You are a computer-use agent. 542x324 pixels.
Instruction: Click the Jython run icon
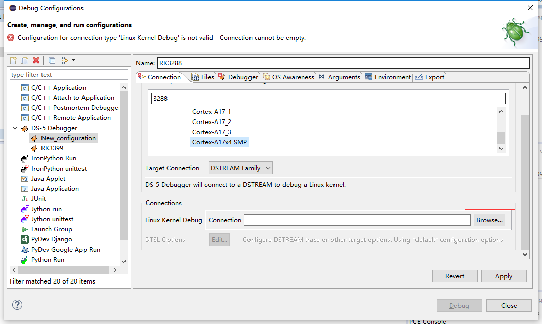(24, 209)
